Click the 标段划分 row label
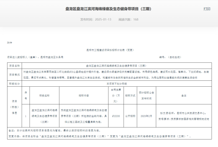The height and width of the screenshot is (147, 218). [x=15, y=84]
